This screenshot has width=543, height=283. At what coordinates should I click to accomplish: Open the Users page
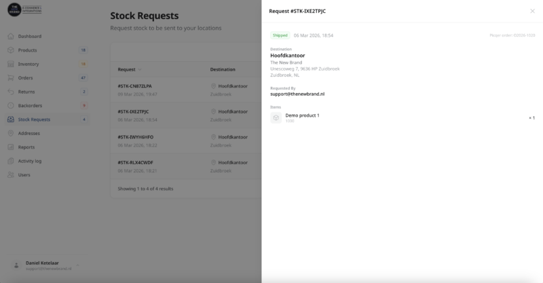47,174
